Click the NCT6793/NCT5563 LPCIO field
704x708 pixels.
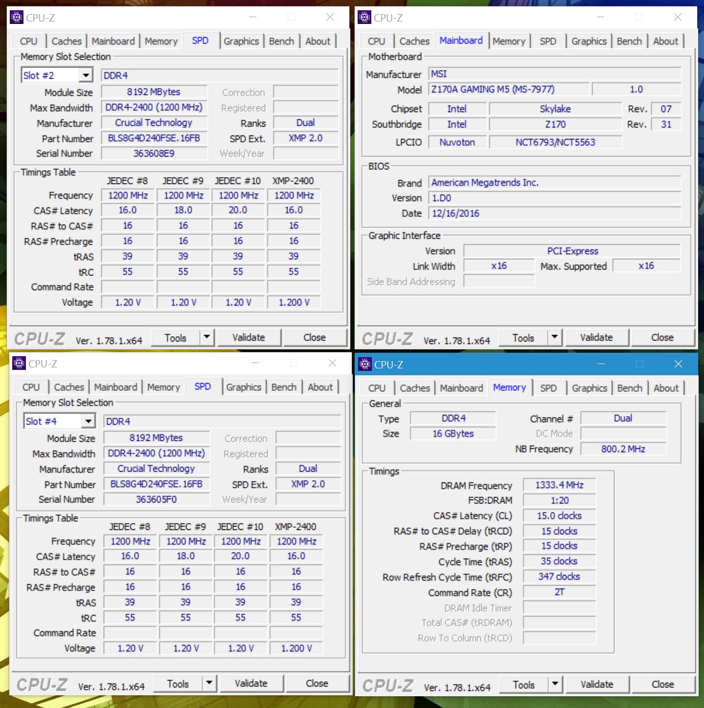555,142
